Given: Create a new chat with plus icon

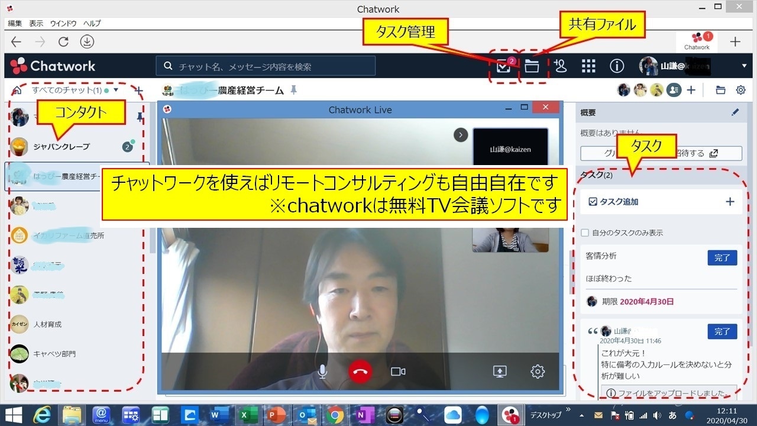Looking at the screenshot, I should coord(138,91).
